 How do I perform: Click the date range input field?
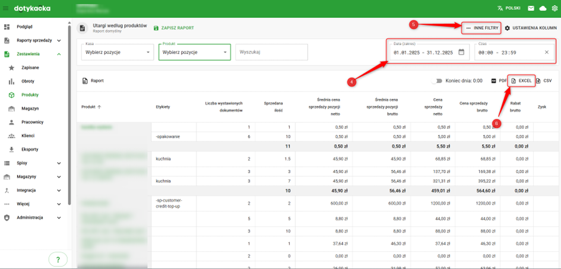[x=428, y=52]
